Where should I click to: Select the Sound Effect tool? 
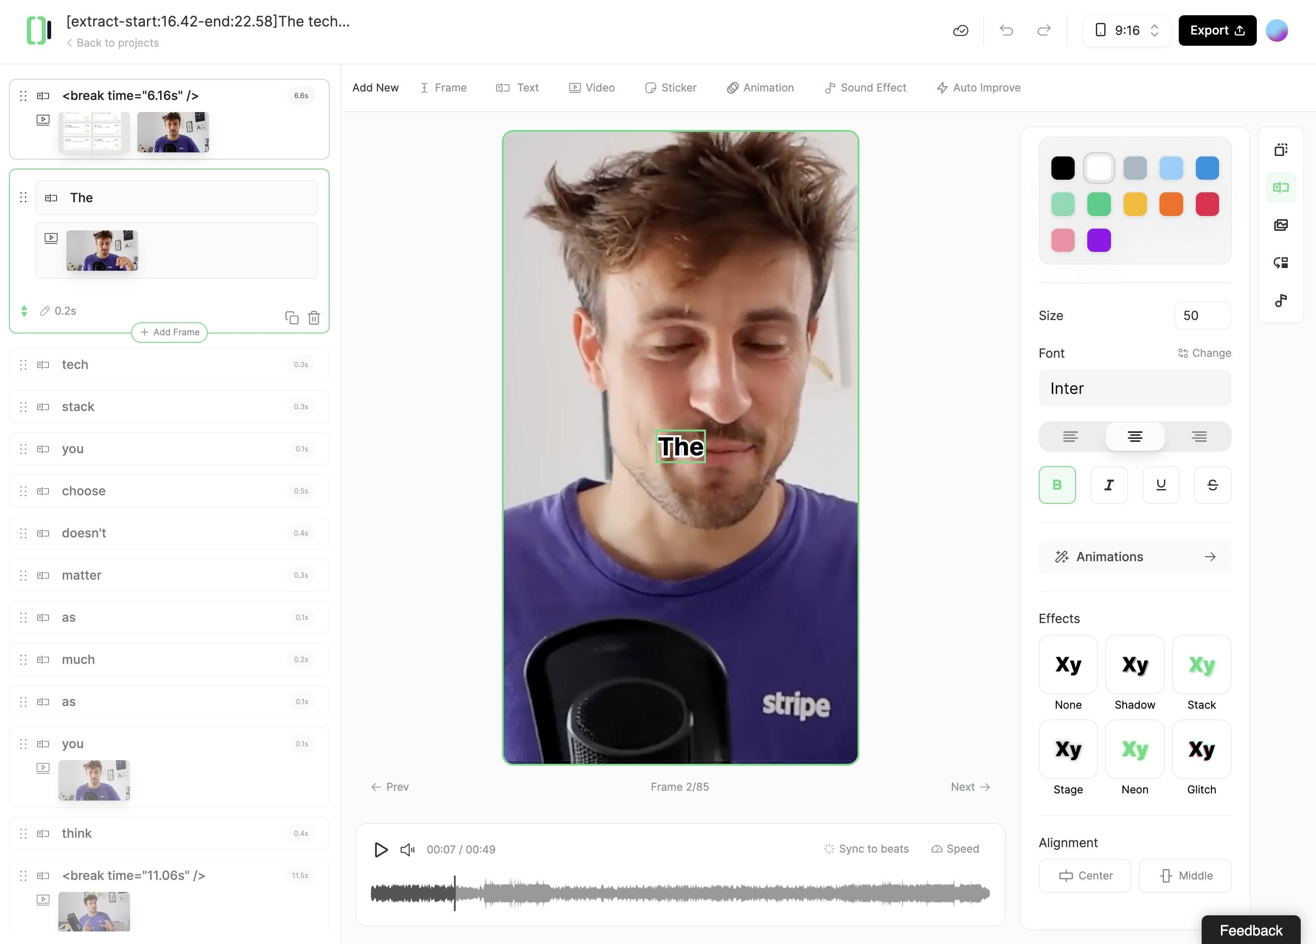(865, 87)
